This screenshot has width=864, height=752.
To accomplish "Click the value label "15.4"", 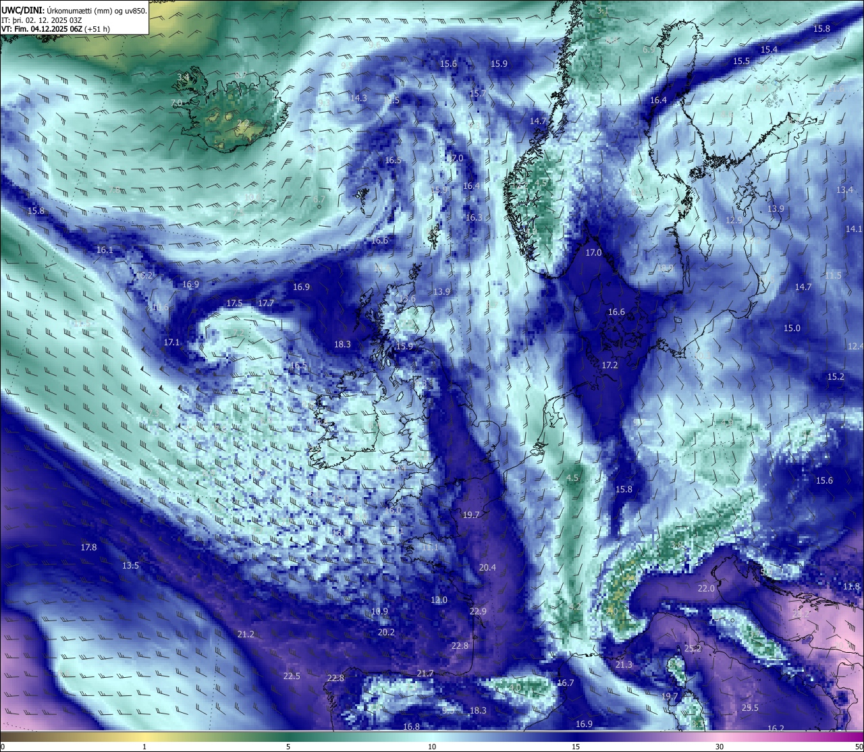I will [x=769, y=50].
